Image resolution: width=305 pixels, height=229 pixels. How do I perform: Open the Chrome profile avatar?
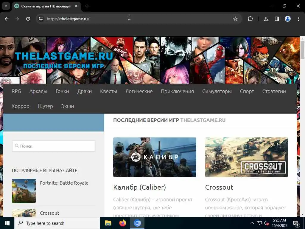pyautogui.click(x=288, y=19)
